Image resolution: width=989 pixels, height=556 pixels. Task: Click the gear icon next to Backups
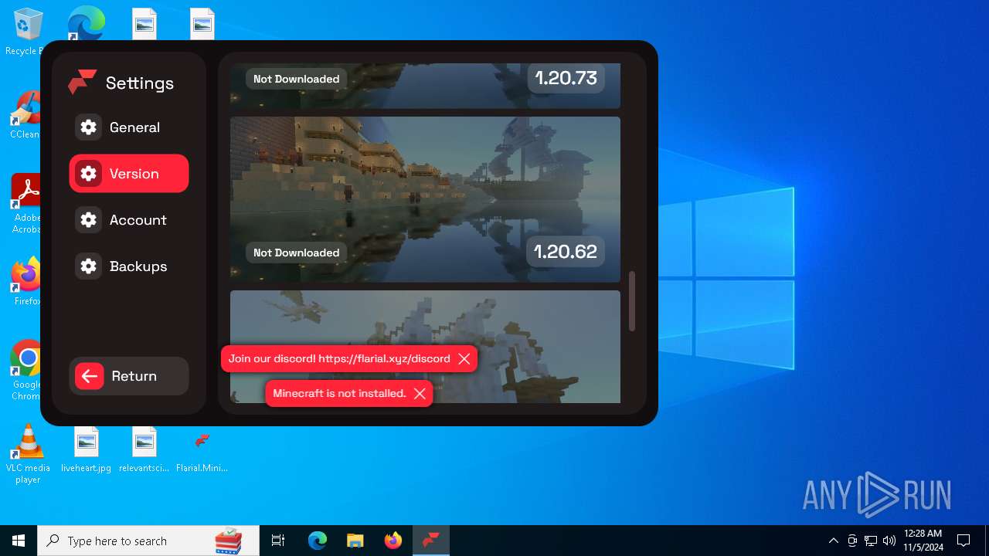89,266
